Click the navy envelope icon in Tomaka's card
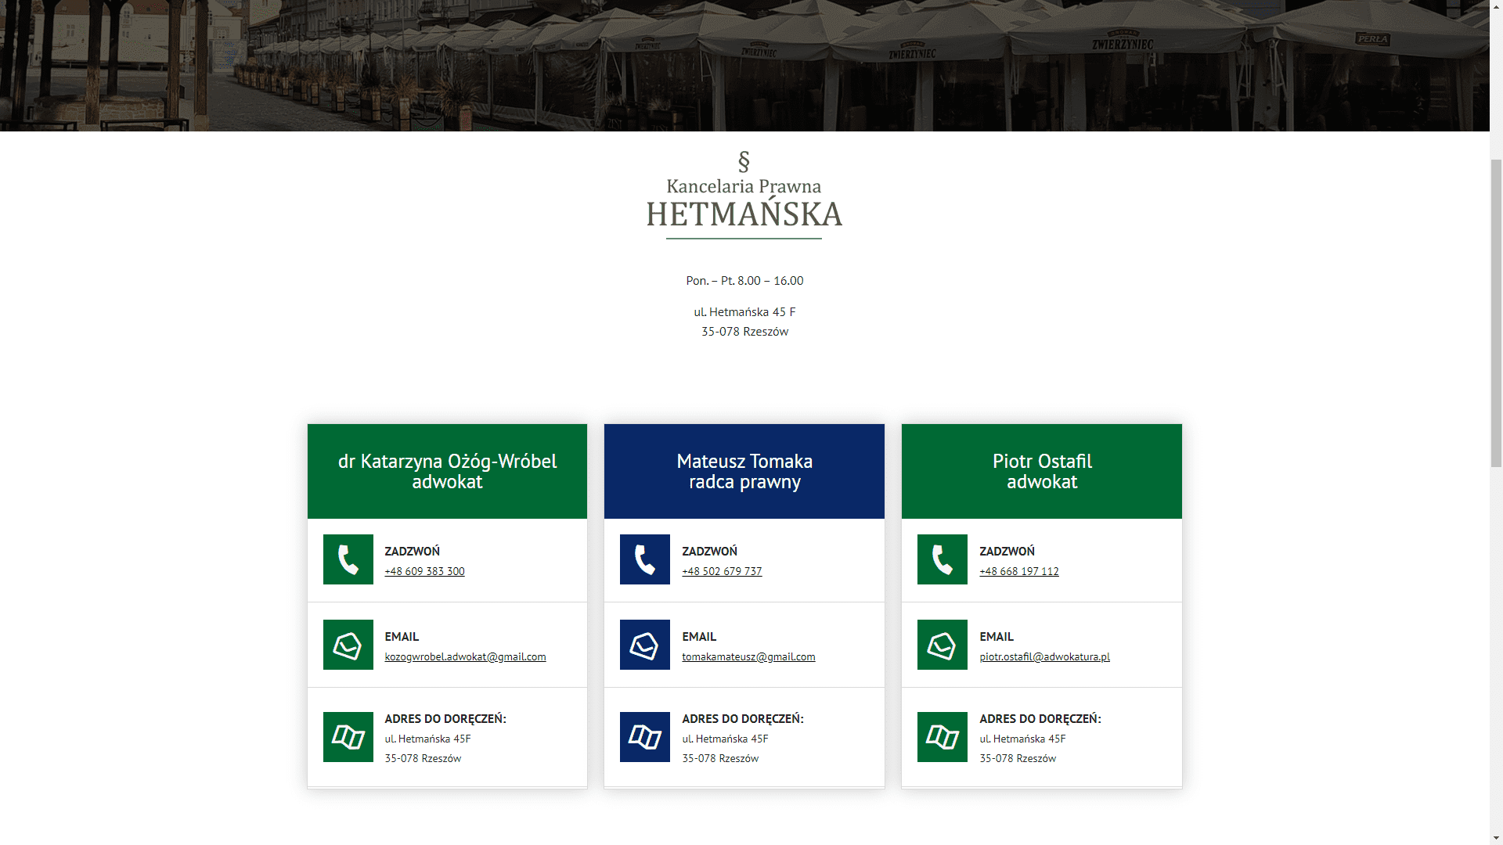Image resolution: width=1503 pixels, height=845 pixels. (x=644, y=645)
